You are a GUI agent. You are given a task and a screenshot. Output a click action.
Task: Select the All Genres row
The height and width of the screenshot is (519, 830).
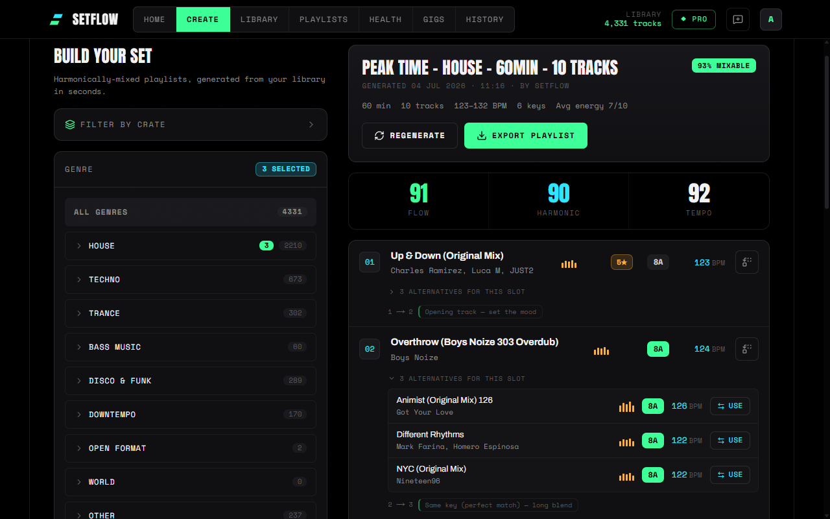[x=191, y=212]
